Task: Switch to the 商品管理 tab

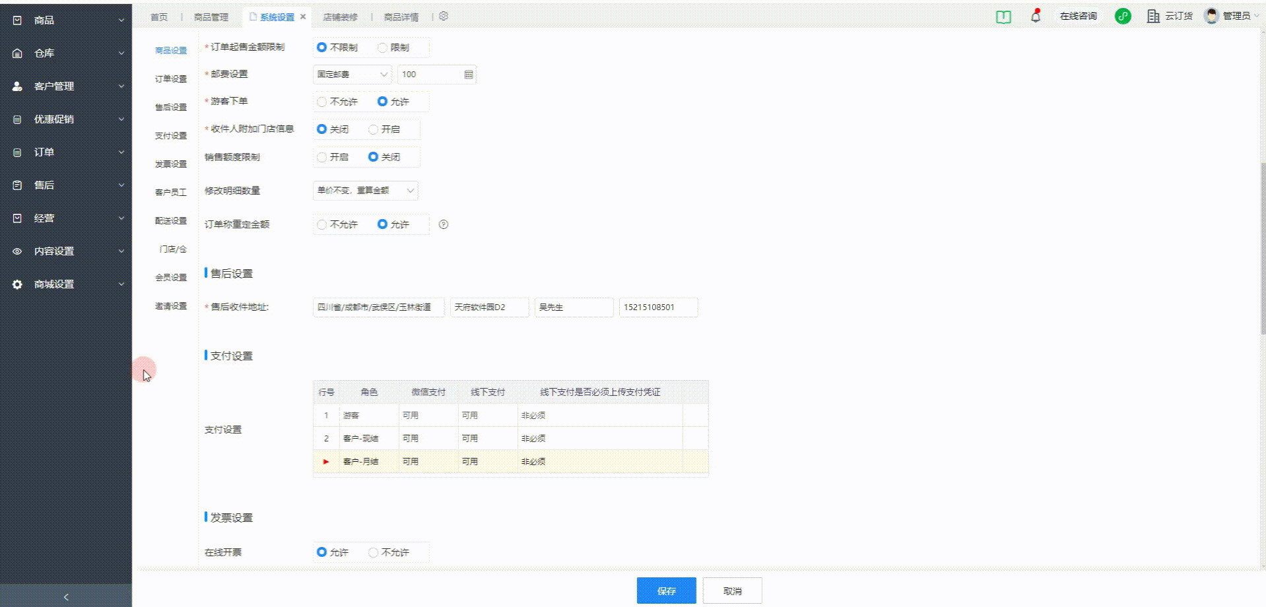Action: click(211, 17)
